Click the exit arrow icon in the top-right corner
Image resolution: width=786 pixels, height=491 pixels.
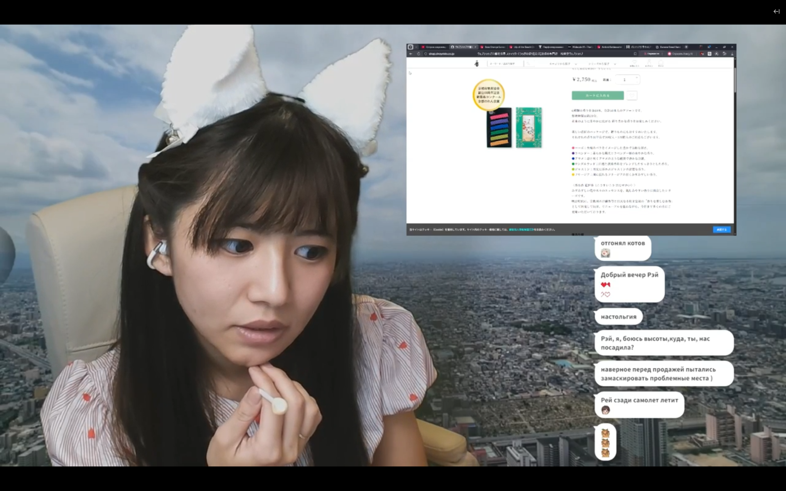tap(776, 11)
